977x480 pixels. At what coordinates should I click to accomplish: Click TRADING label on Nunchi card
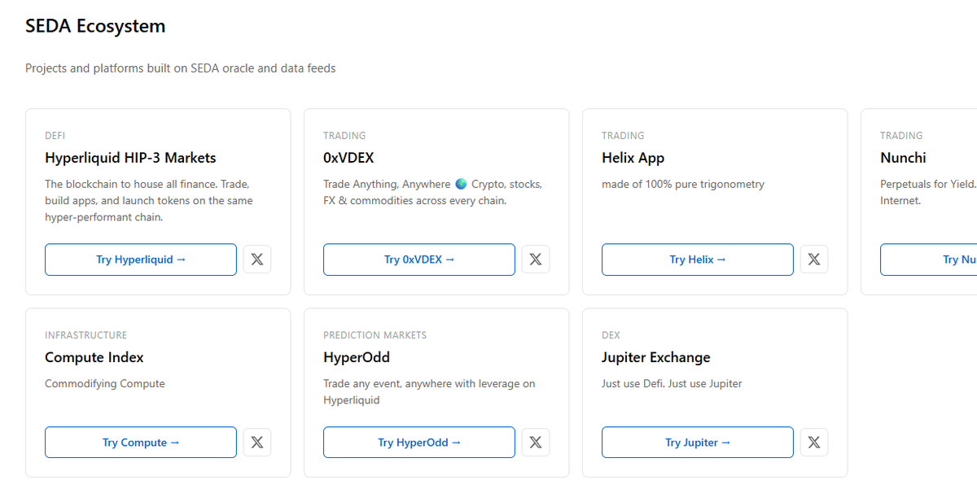coord(901,136)
